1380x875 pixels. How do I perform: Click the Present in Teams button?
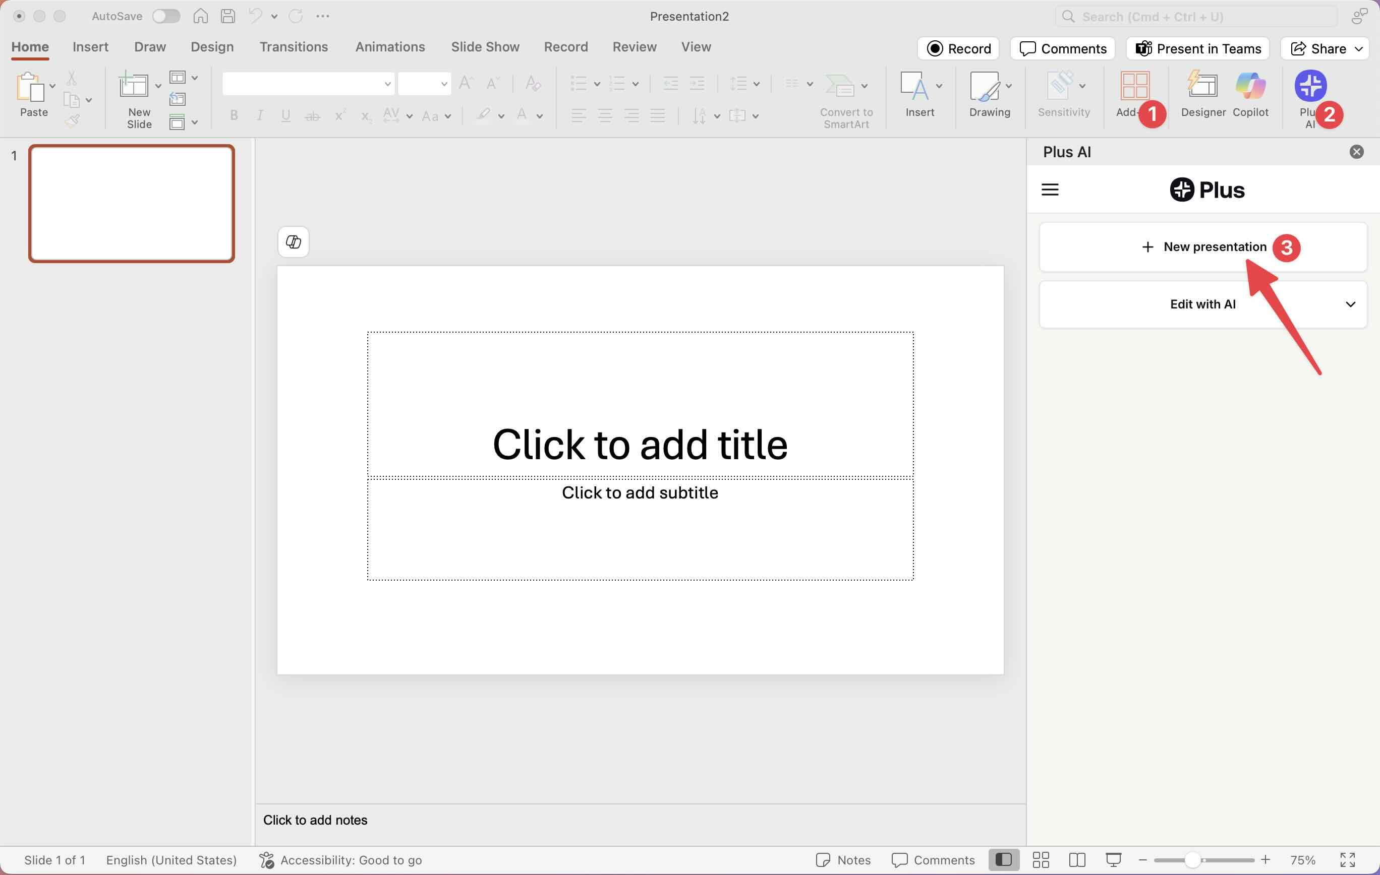click(x=1198, y=49)
